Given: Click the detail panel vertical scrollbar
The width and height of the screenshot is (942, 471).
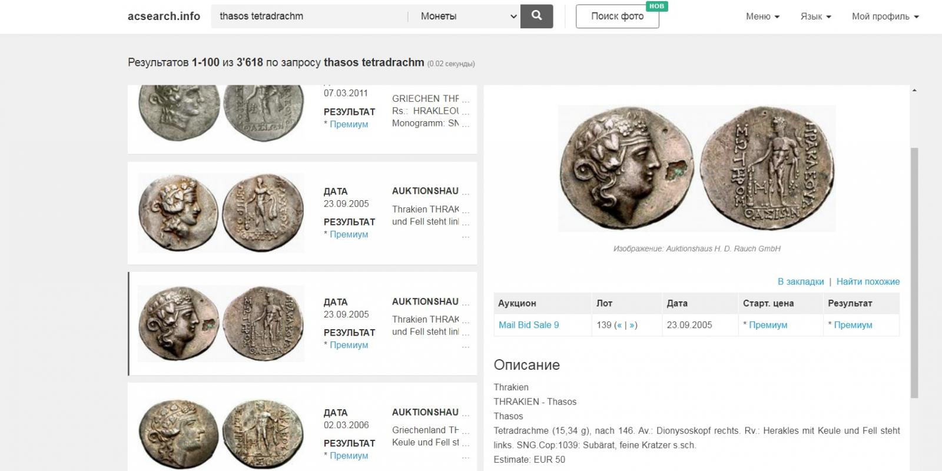Looking at the screenshot, I should tap(914, 273).
